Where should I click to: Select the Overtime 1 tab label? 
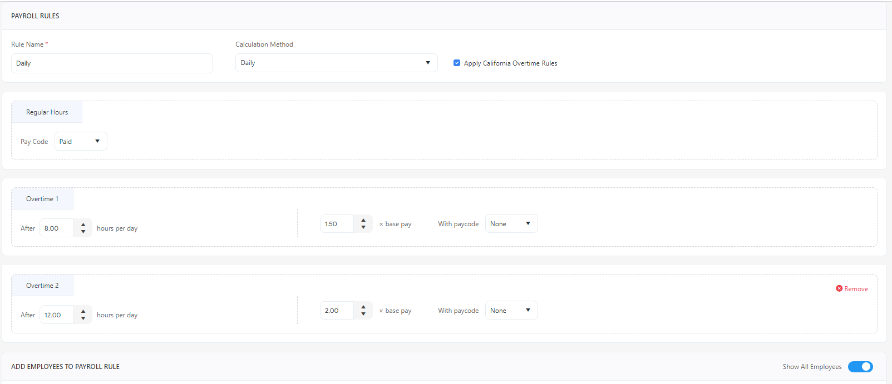pyautogui.click(x=42, y=199)
